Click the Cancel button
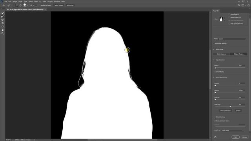 [x=245, y=137]
